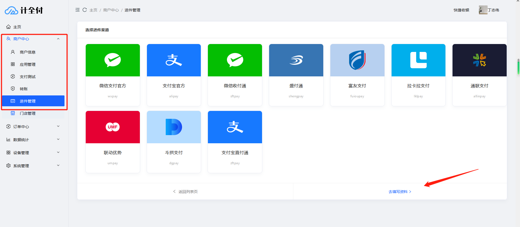Click the 数据统计 chart icon
The width and height of the screenshot is (520, 227).
tap(8, 139)
